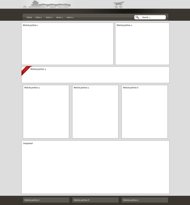Viewport: 190px width, 205px height.
Task: Select menu 2 in the navigation bar
Action: [x=49, y=17]
